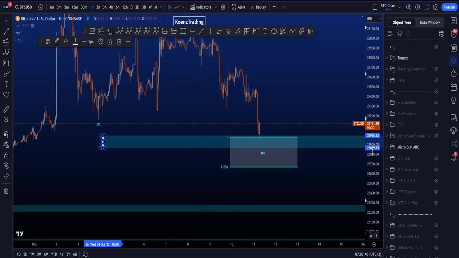This screenshot has height=258, width=459.
Task: Delete the selected drawing with trash icon
Action: coord(119,42)
